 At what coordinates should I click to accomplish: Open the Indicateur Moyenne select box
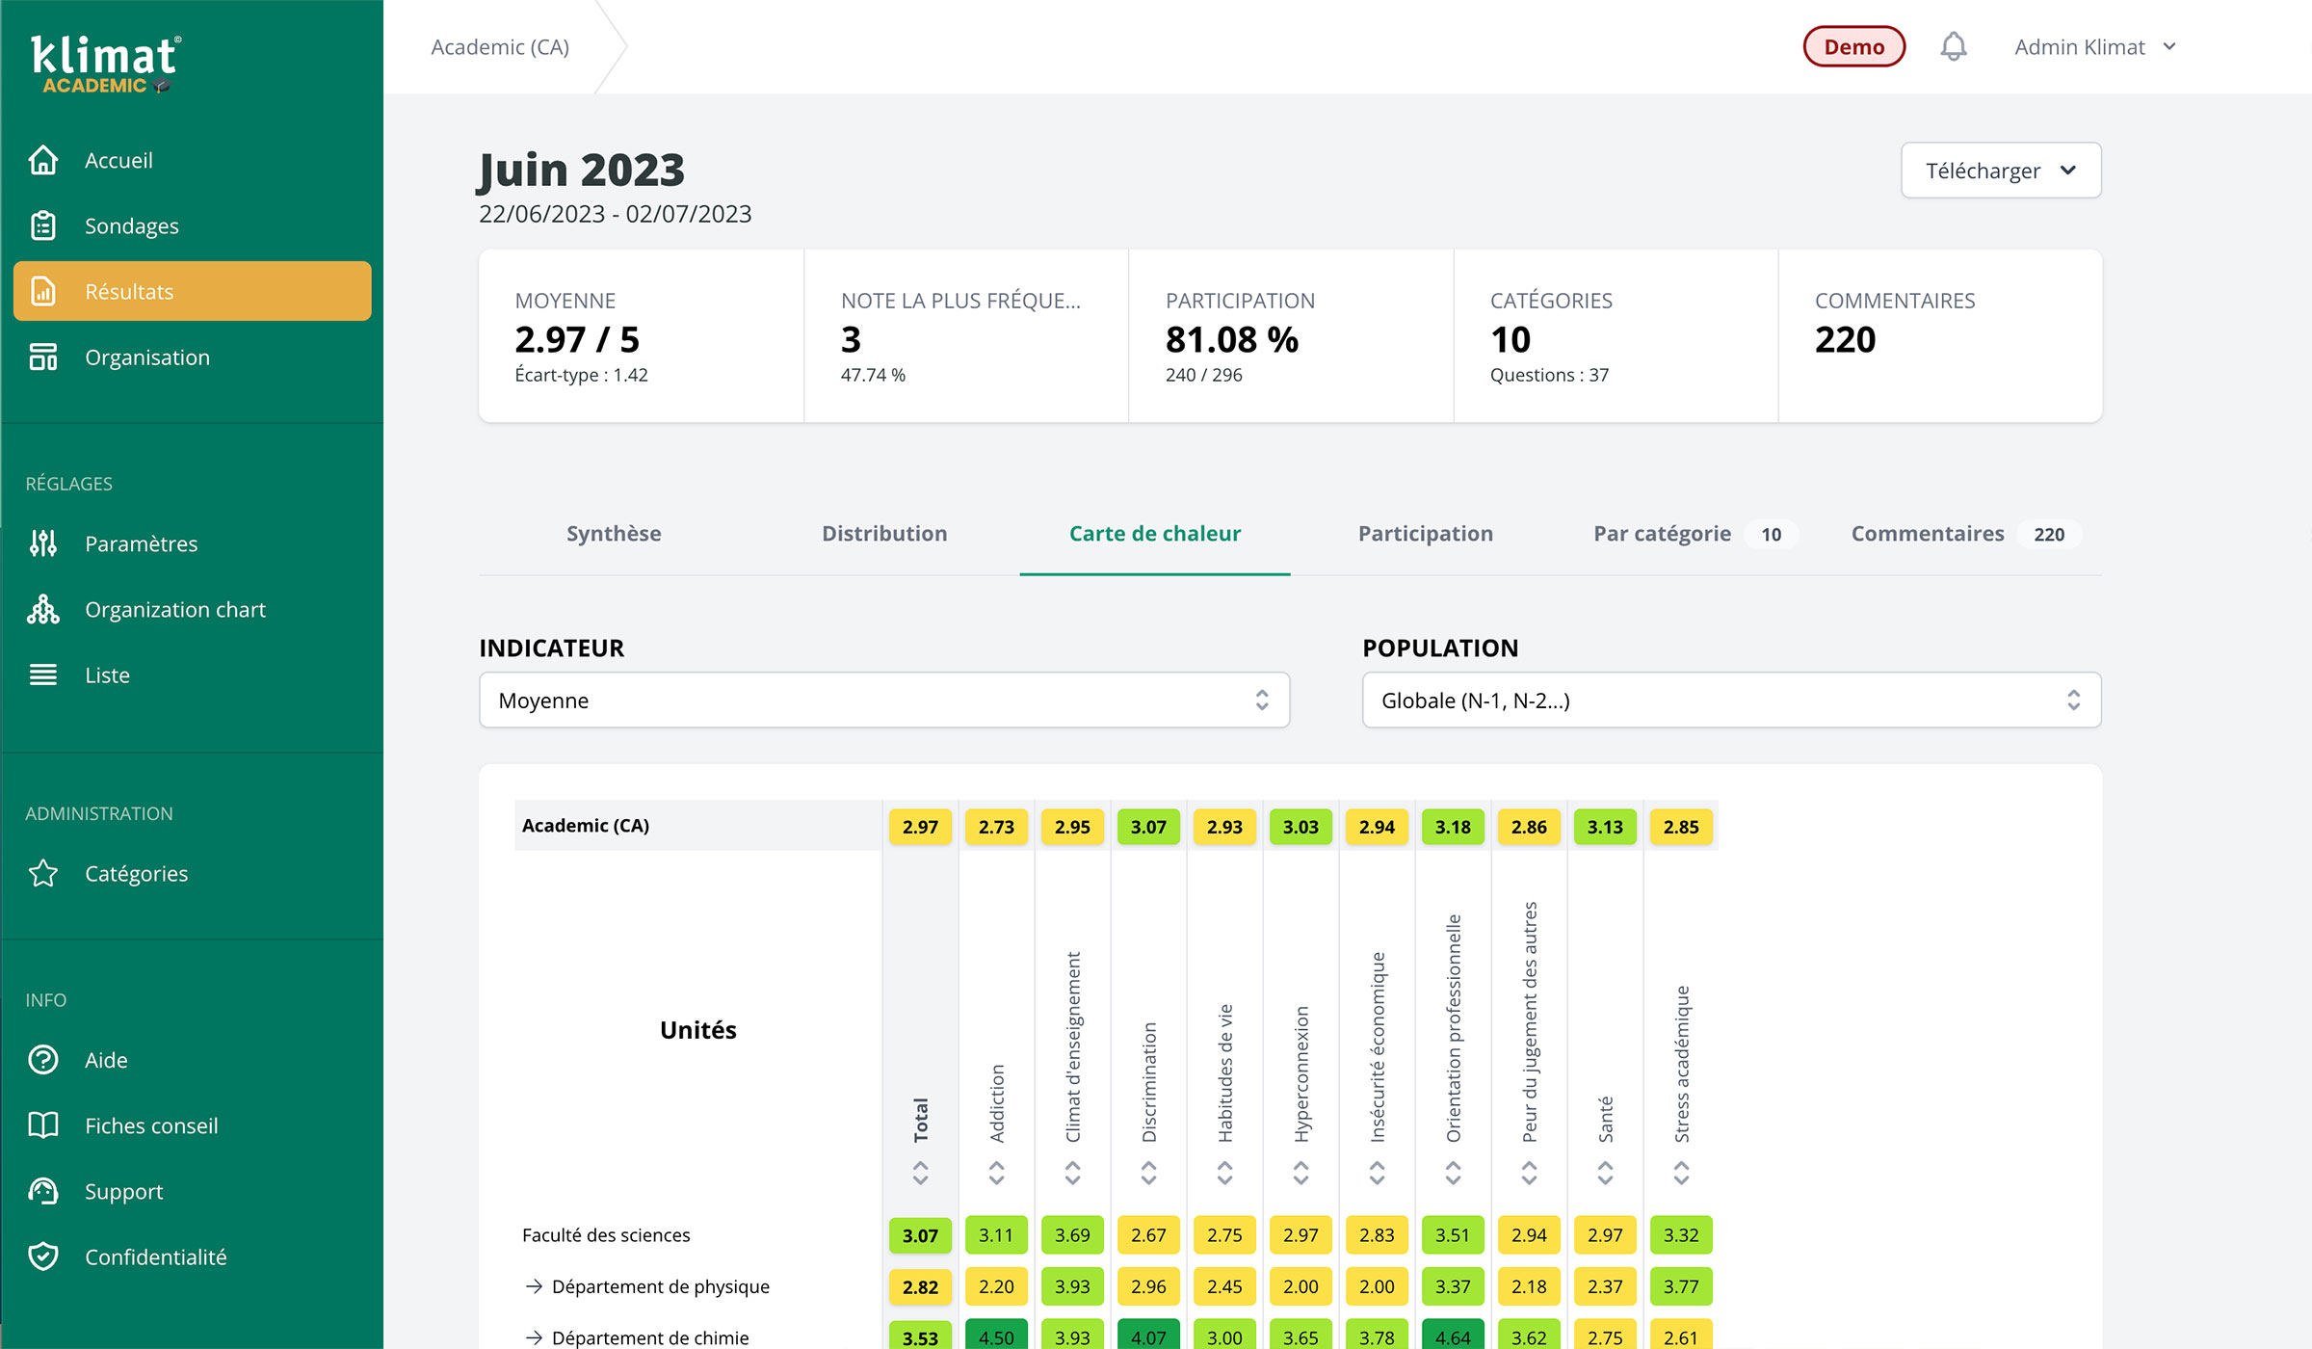884,701
